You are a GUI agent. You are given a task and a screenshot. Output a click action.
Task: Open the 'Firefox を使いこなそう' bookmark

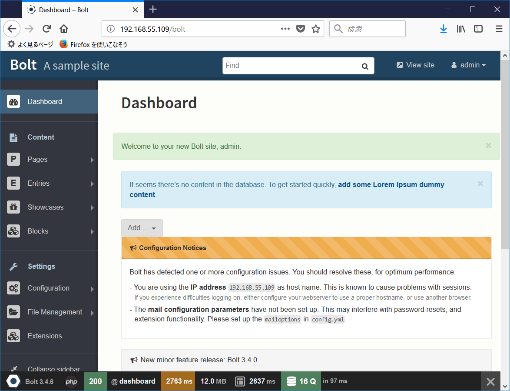[x=93, y=44]
